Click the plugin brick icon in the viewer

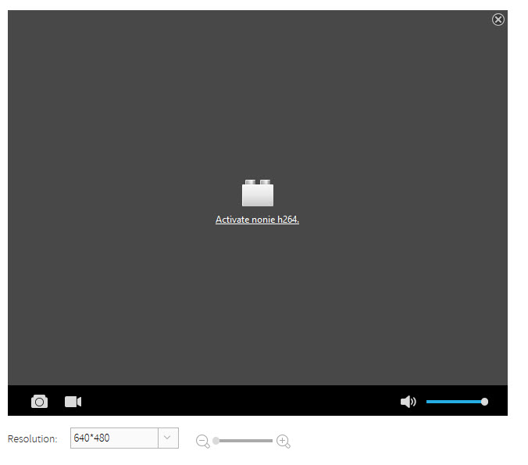(x=258, y=192)
